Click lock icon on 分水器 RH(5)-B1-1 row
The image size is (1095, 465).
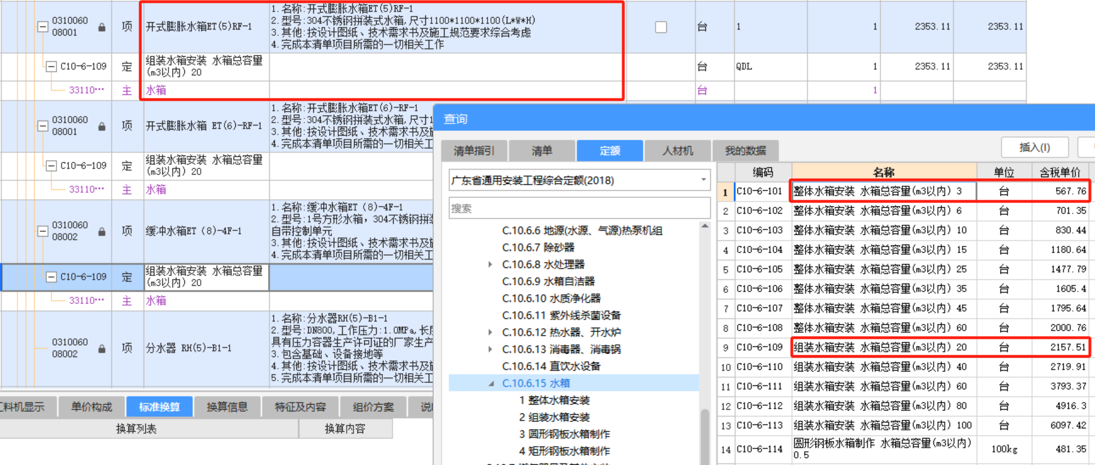tap(102, 348)
